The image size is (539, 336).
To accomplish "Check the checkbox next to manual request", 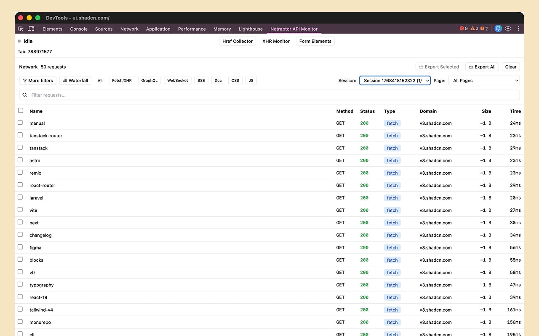I will tap(20, 123).
